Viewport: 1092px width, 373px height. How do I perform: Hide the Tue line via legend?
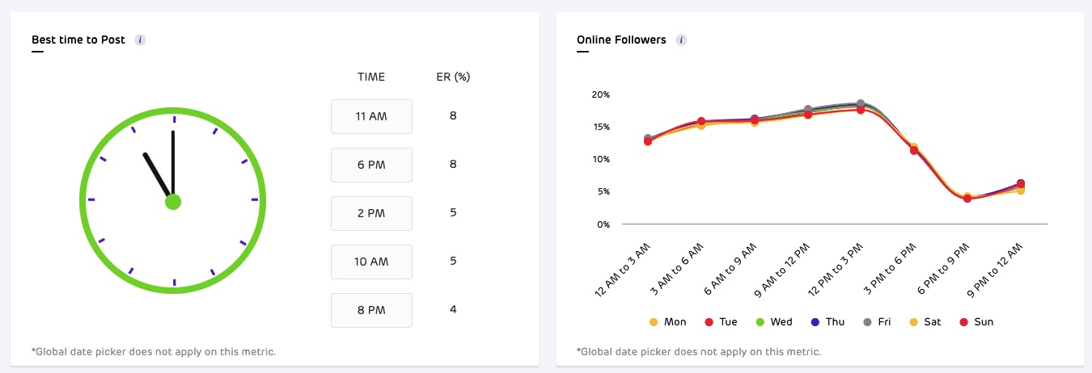[x=722, y=322]
